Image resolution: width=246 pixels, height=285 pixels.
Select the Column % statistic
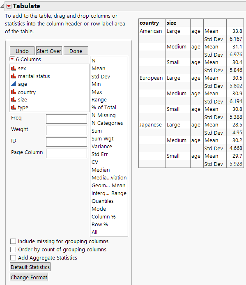tap(103, 217)
